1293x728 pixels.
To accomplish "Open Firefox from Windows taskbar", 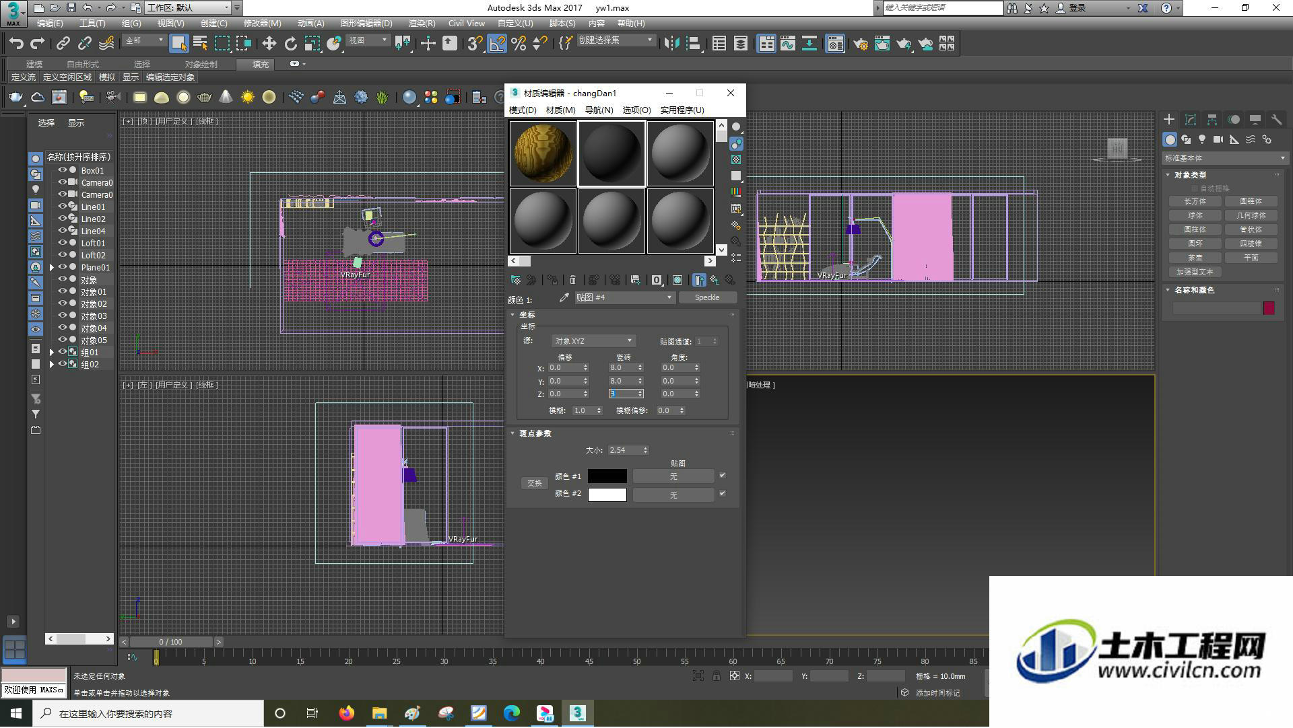I will (346, 713).
